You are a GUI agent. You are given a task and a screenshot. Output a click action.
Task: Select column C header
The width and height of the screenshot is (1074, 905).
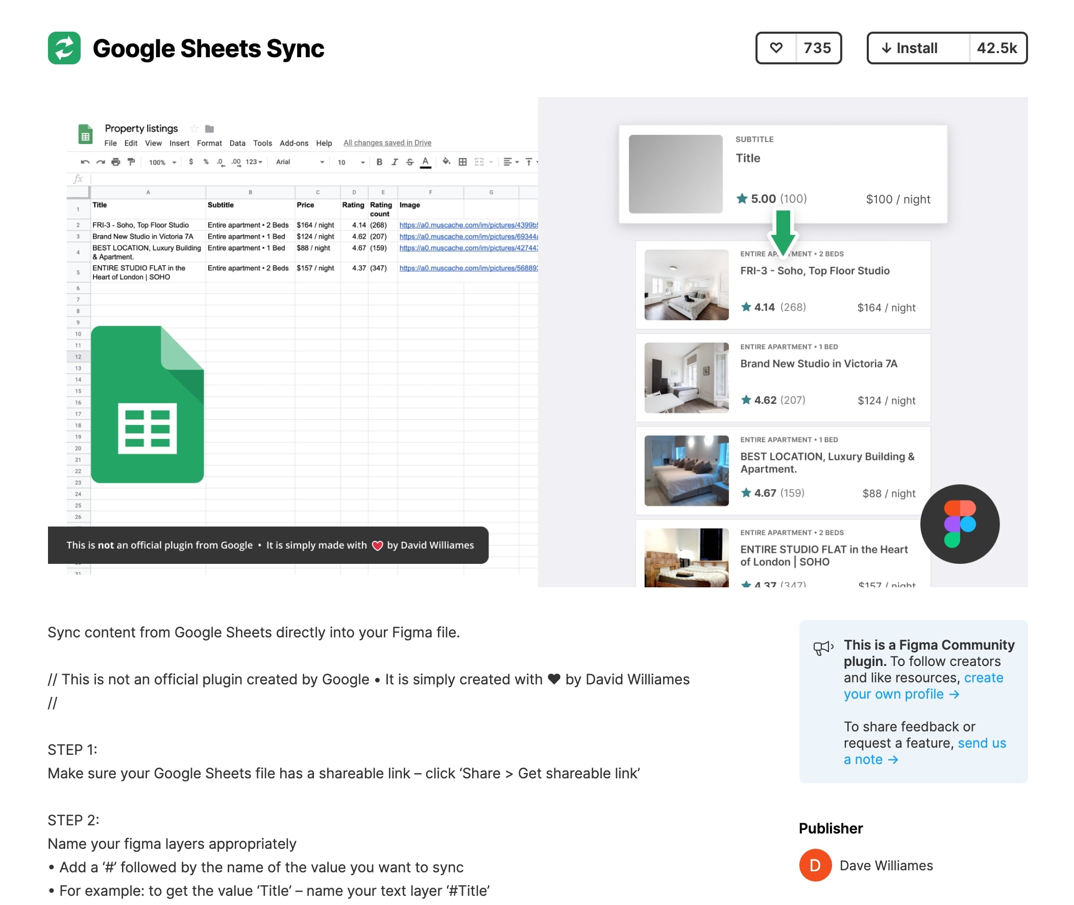(x=318, y=193)
